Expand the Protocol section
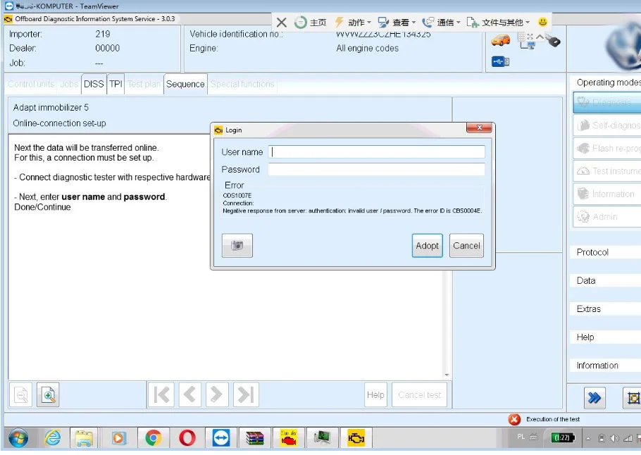 coord(606,252)
